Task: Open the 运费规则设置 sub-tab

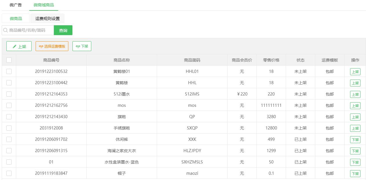Action: point(48,19)
